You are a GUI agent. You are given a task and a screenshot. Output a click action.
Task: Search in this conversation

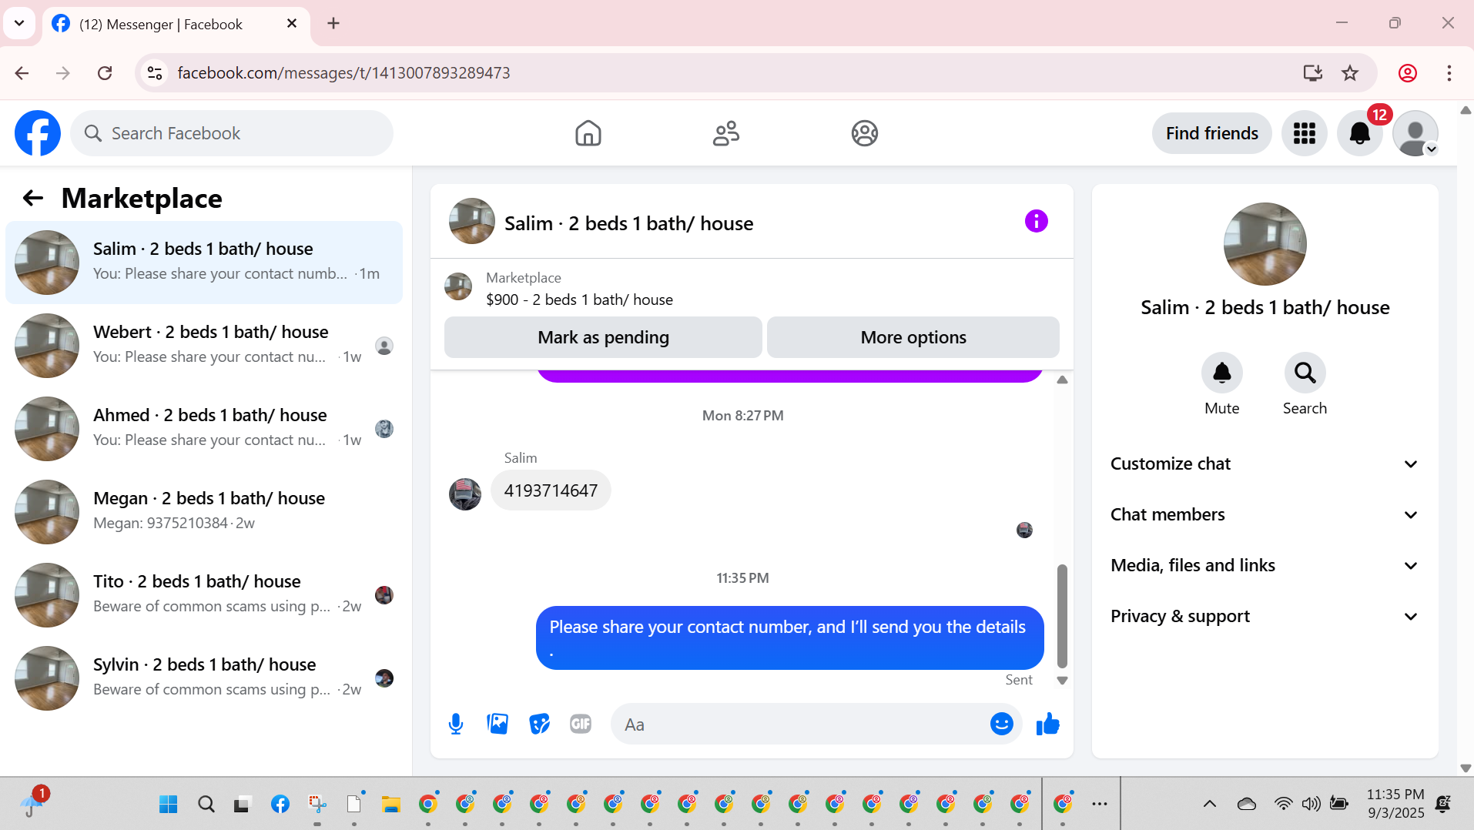coord(1305,373)
